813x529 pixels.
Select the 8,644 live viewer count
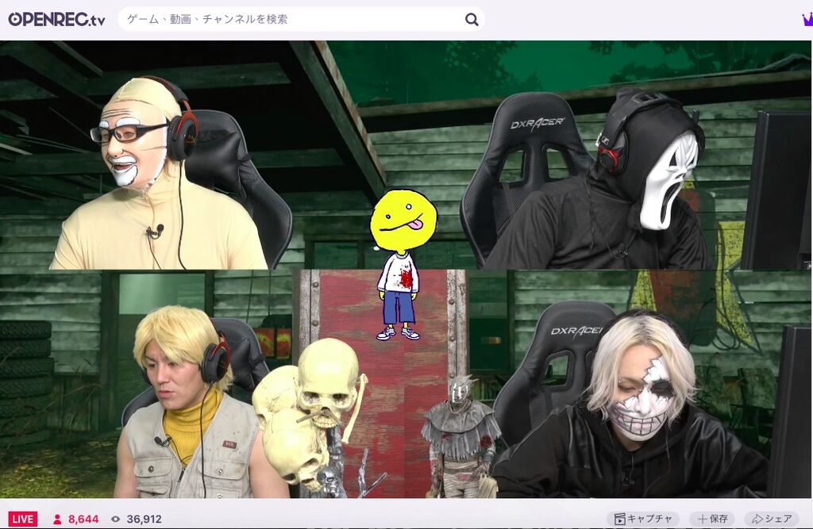pos(83,519)
